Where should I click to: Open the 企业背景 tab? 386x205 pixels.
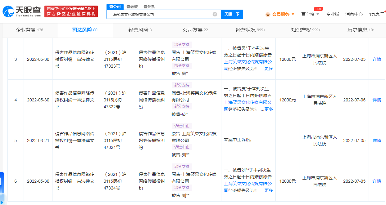pos(30,30)
